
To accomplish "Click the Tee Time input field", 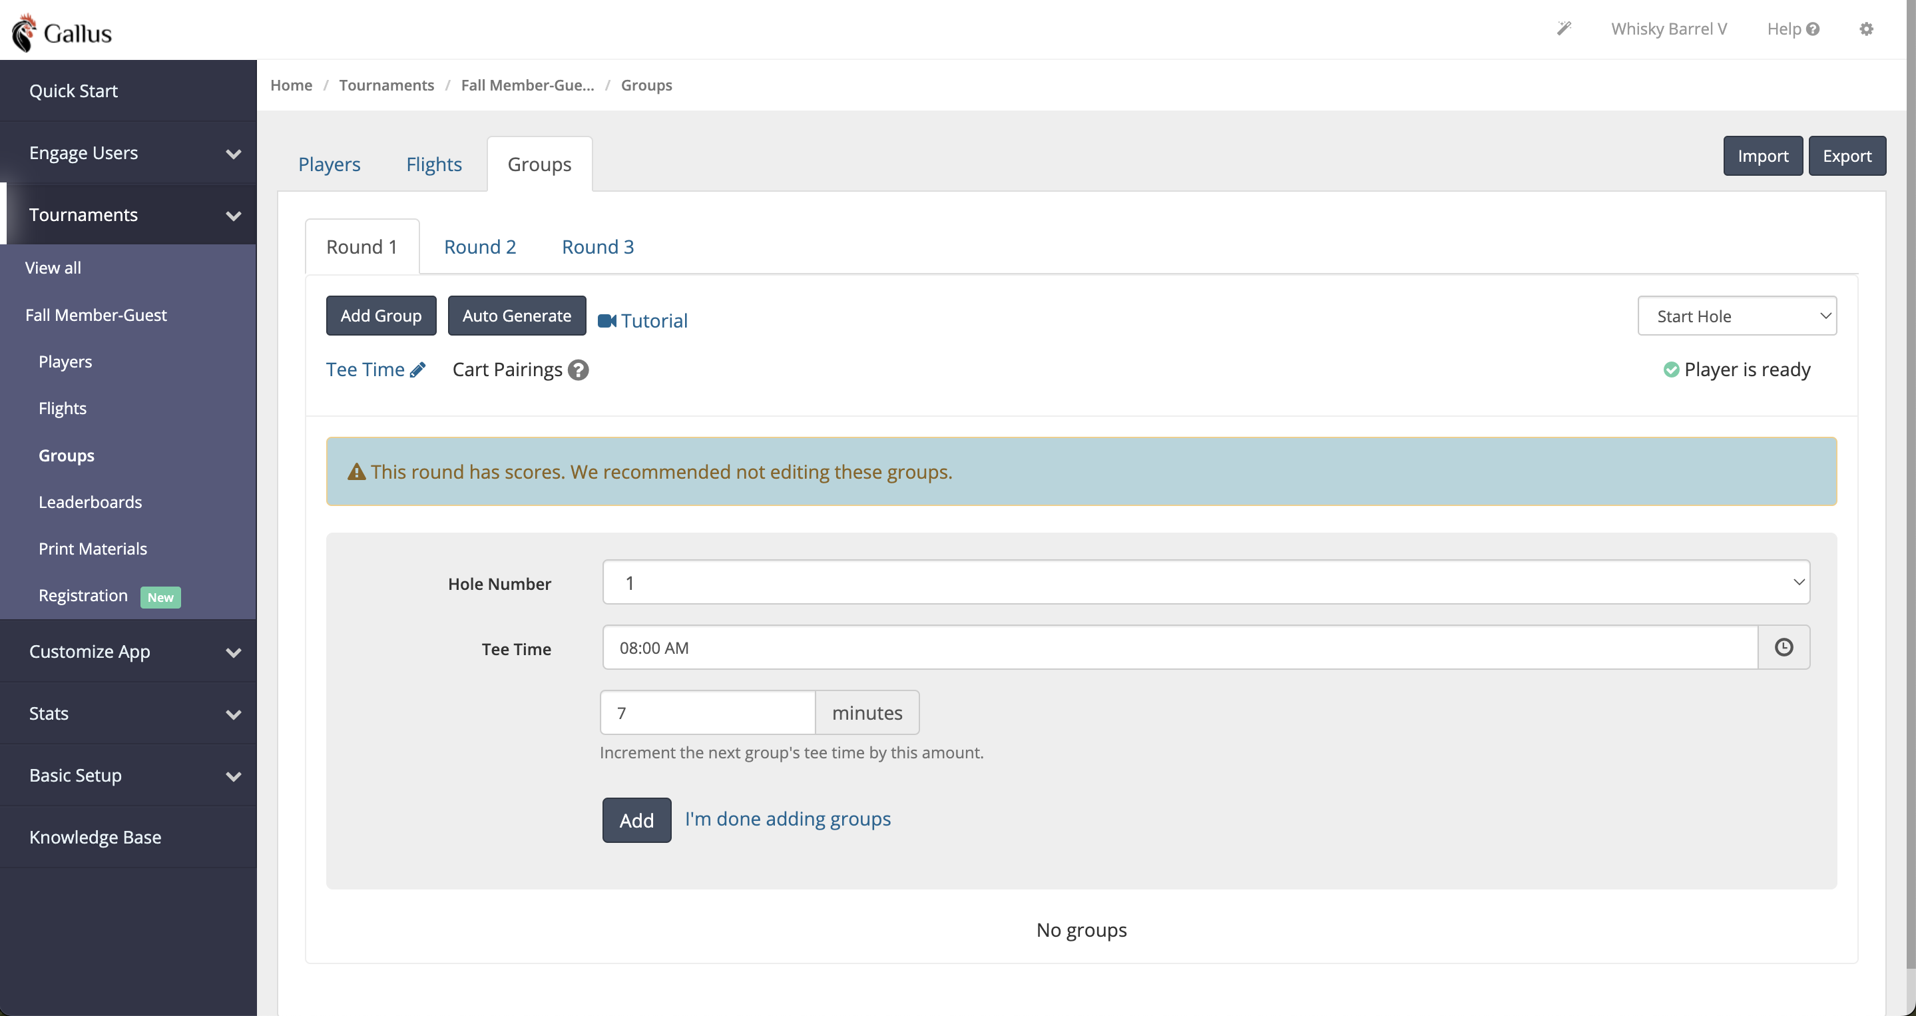I will pyautogui.click(x=1180, y=647).
